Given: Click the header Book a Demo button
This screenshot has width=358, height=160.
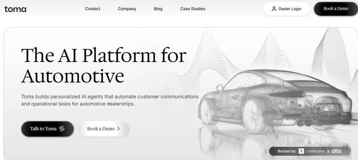Looking at the screenshot, I should pos(336,9).
